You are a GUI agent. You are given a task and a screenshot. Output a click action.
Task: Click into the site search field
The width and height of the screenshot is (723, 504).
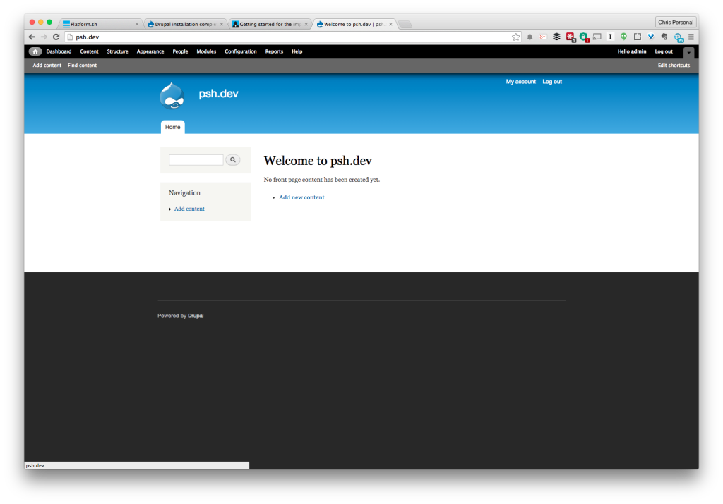(196, 160)
